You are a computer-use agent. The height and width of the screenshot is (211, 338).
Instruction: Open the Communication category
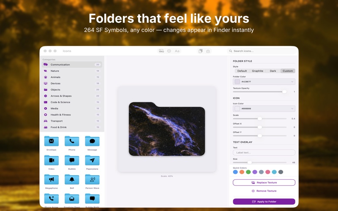coord(72,65)
